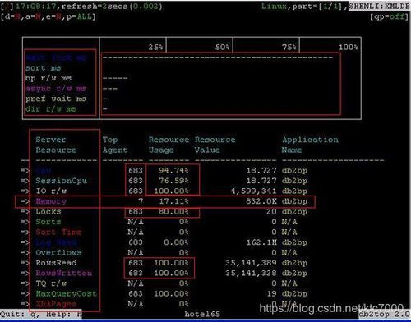The width and height of the screenshot is (411, 322).
Task: Click the 25% scale label
Action: 155,47
